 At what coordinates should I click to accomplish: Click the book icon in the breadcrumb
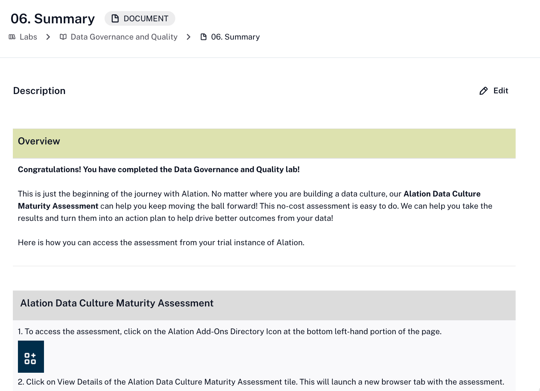coord(63,37)
